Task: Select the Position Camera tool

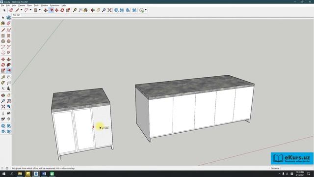Action: pyautogui.click(x=3, y=114)
